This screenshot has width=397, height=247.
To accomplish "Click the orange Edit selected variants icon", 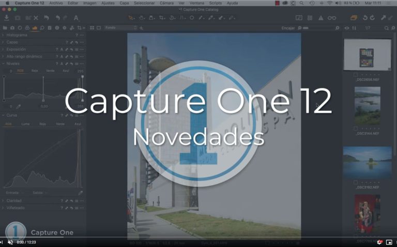I will [x=354, y=18].
